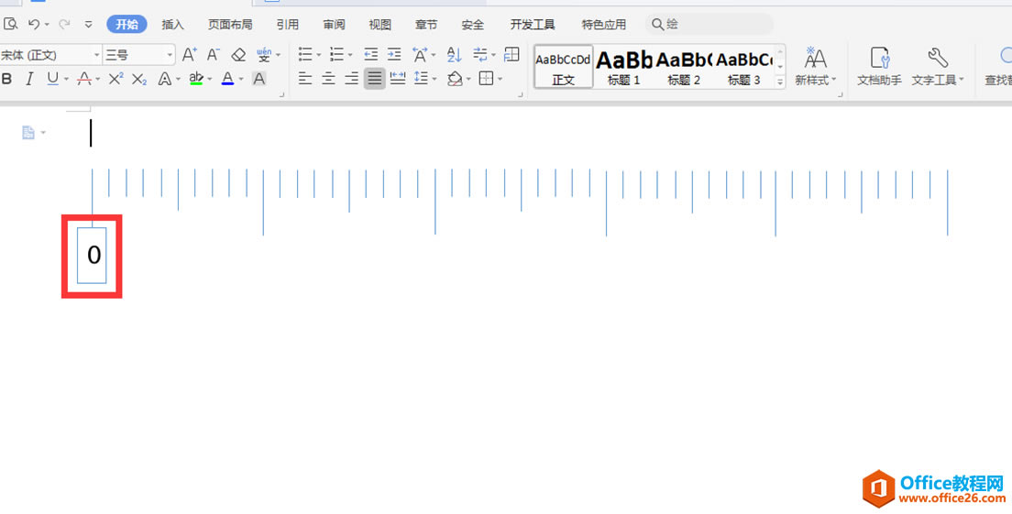Open 开发工具 tab
1012x514 pixels.
tap(533, 25)
